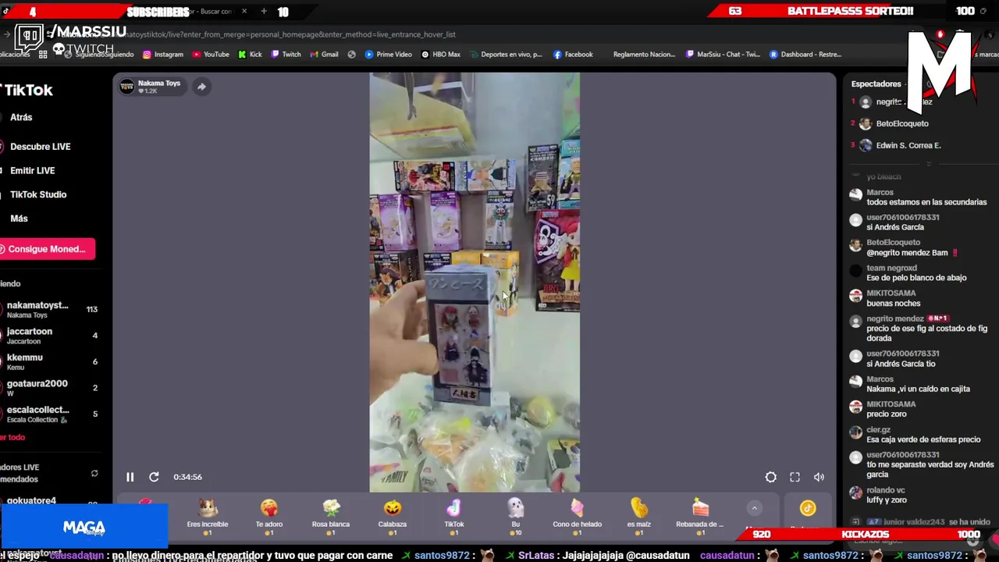Send the TikTok gift
The image size is (999, 562).
[x=454, y=516]
